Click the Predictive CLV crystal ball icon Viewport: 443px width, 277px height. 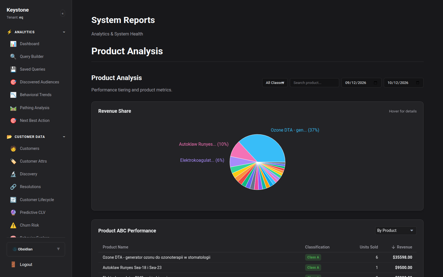point(13,212)
